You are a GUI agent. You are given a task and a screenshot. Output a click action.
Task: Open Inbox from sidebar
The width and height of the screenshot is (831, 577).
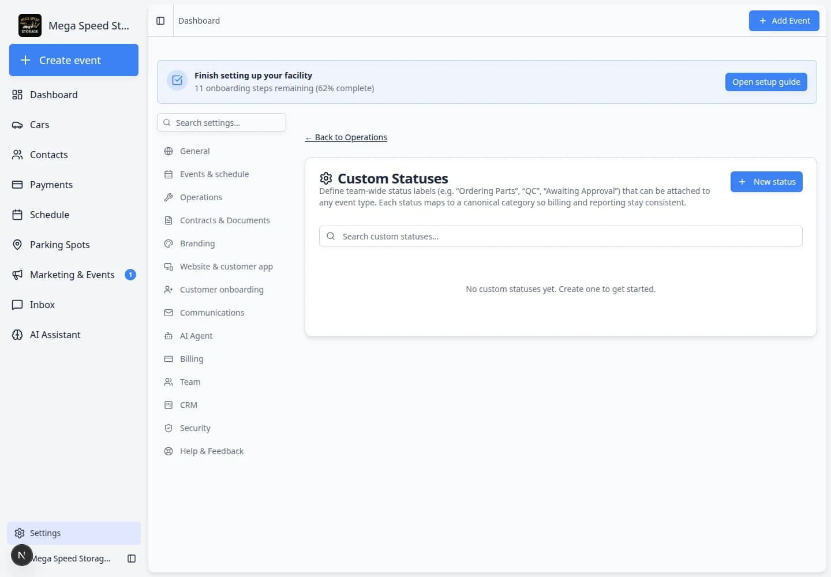(x=74, y=305)
